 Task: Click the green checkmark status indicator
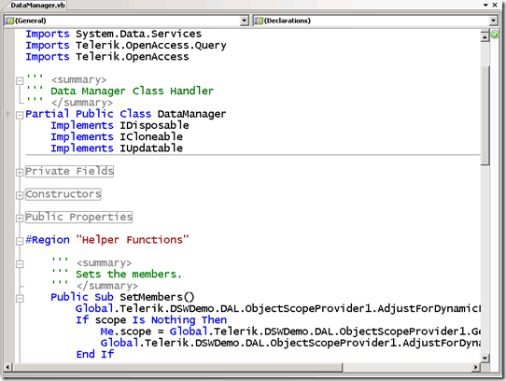pos(495,35)
